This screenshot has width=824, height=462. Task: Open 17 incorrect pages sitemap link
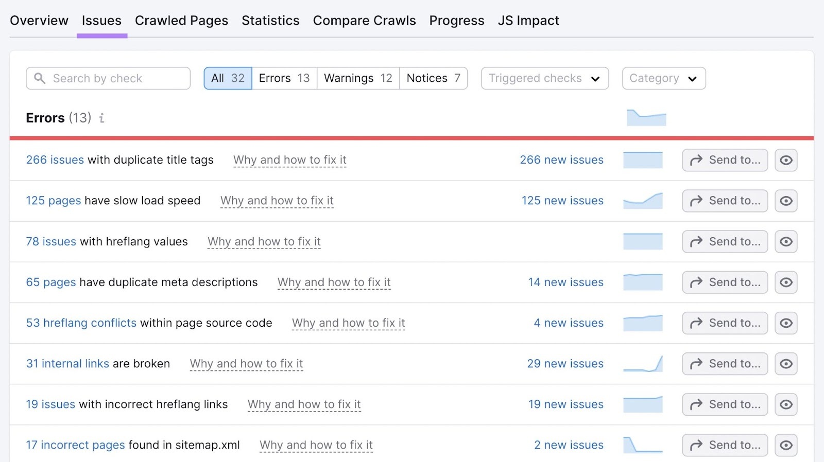pyautogui.click(x=76, y=445)
